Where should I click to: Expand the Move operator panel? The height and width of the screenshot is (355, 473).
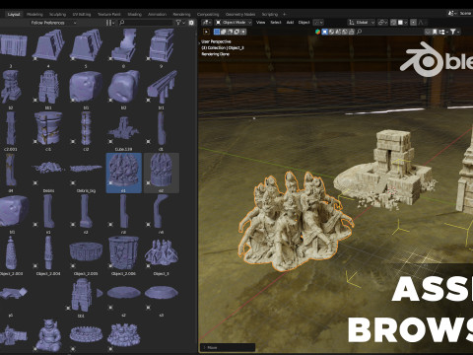point(228,347)
